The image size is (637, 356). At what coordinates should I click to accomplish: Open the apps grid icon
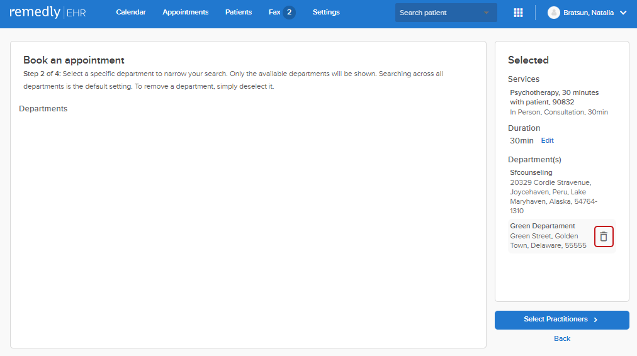(518, 13)
